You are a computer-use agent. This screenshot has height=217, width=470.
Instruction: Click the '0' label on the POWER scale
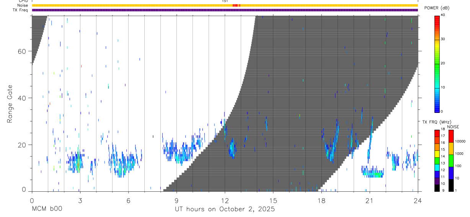pyautogui.click(x=442, y=112)
